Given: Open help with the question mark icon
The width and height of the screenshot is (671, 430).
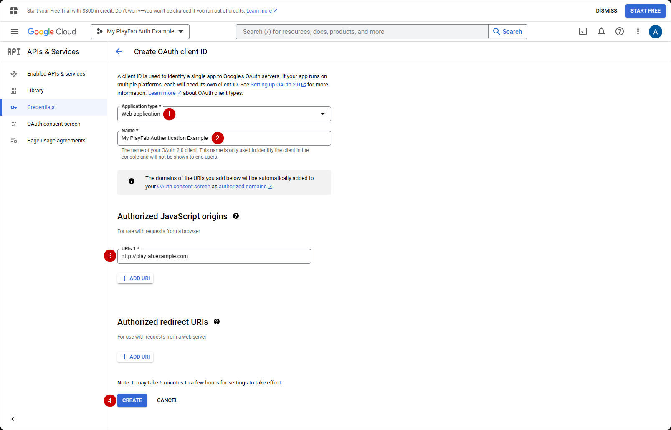Looking at the screenshot, I should pyautogui.click(x=620, y=31).
